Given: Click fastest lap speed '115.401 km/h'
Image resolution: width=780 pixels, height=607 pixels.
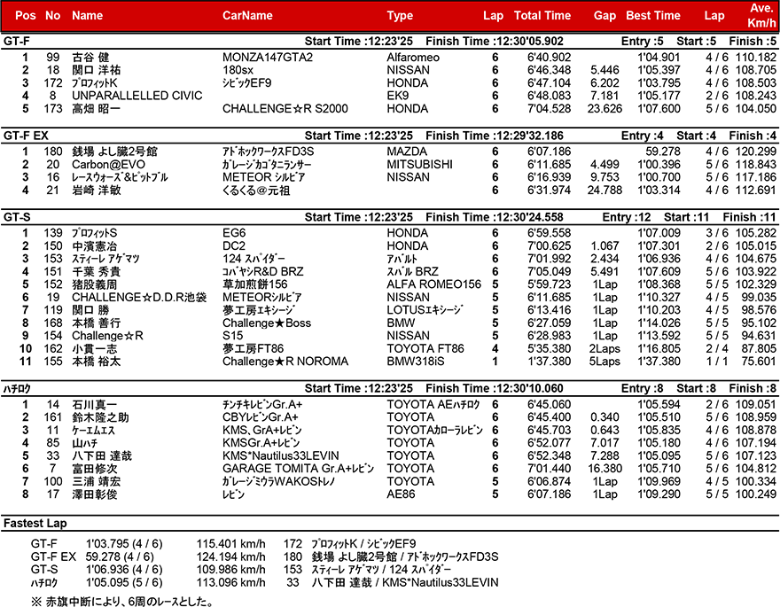Looking at the screenshot, I should click(x=230, y=544).
